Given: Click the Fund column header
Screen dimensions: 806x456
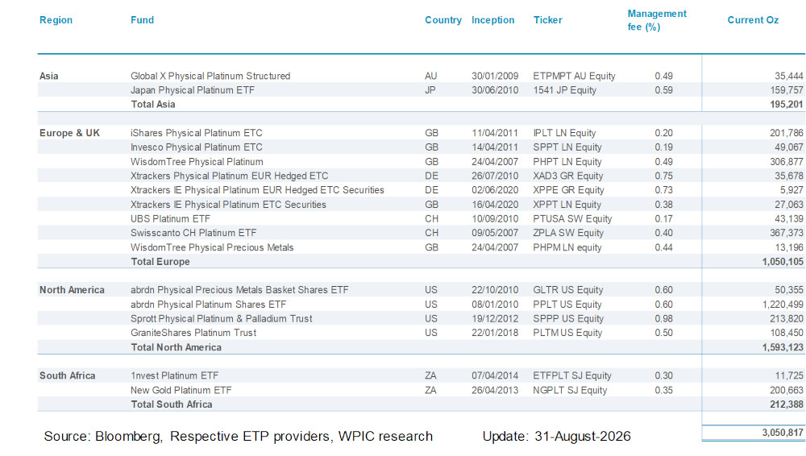Looking at the screenshot, I should click(142, 20).
